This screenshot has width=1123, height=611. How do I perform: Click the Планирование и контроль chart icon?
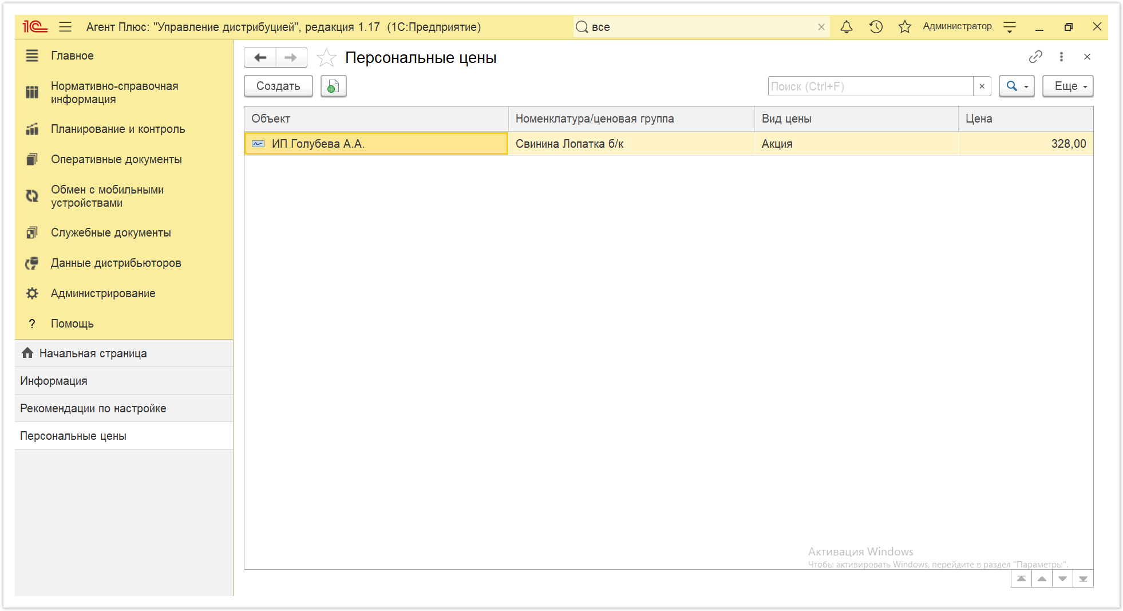pos(32,129)
